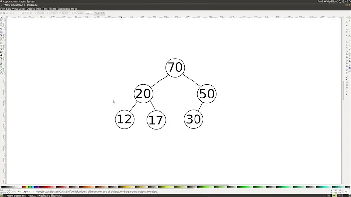The width and height of the screenshot is (351, 197).
Task: Select the Connector tool
Action: 1,72
